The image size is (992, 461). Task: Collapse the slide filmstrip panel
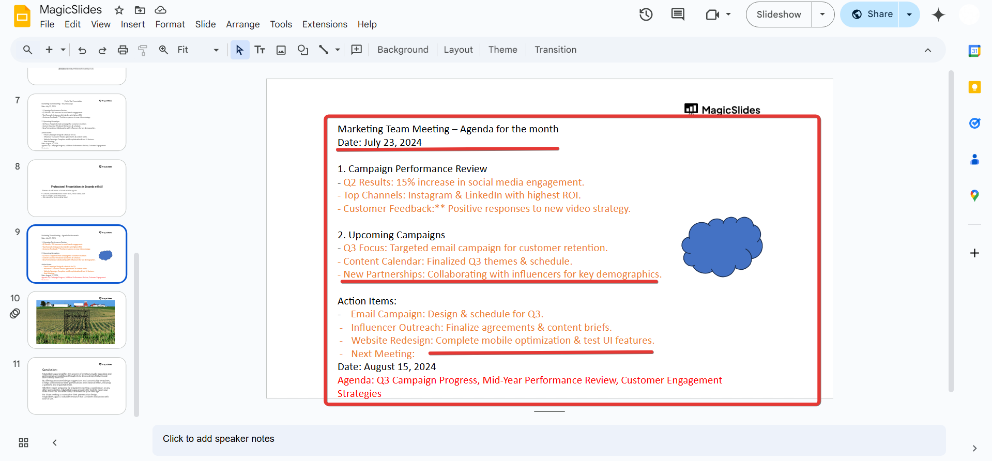(55, 442)
